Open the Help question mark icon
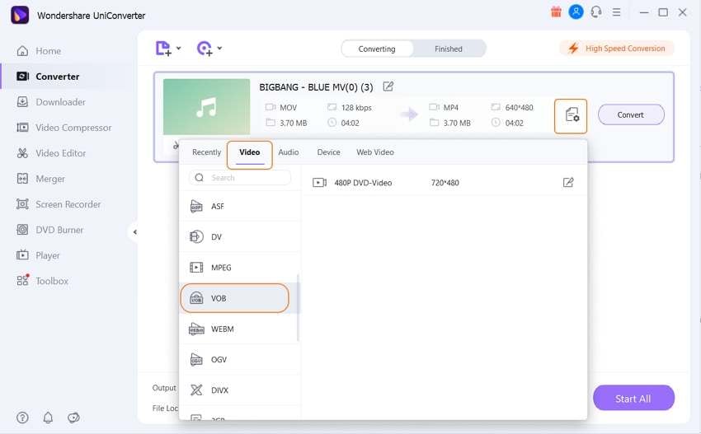The width and height of the screenshot is (701, 434). coord(22,418)
